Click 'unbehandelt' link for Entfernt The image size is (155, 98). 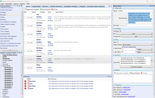[x=122, y=92]
